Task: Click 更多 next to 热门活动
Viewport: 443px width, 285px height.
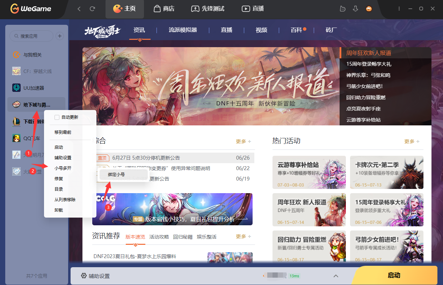Action: click(412, 141)
